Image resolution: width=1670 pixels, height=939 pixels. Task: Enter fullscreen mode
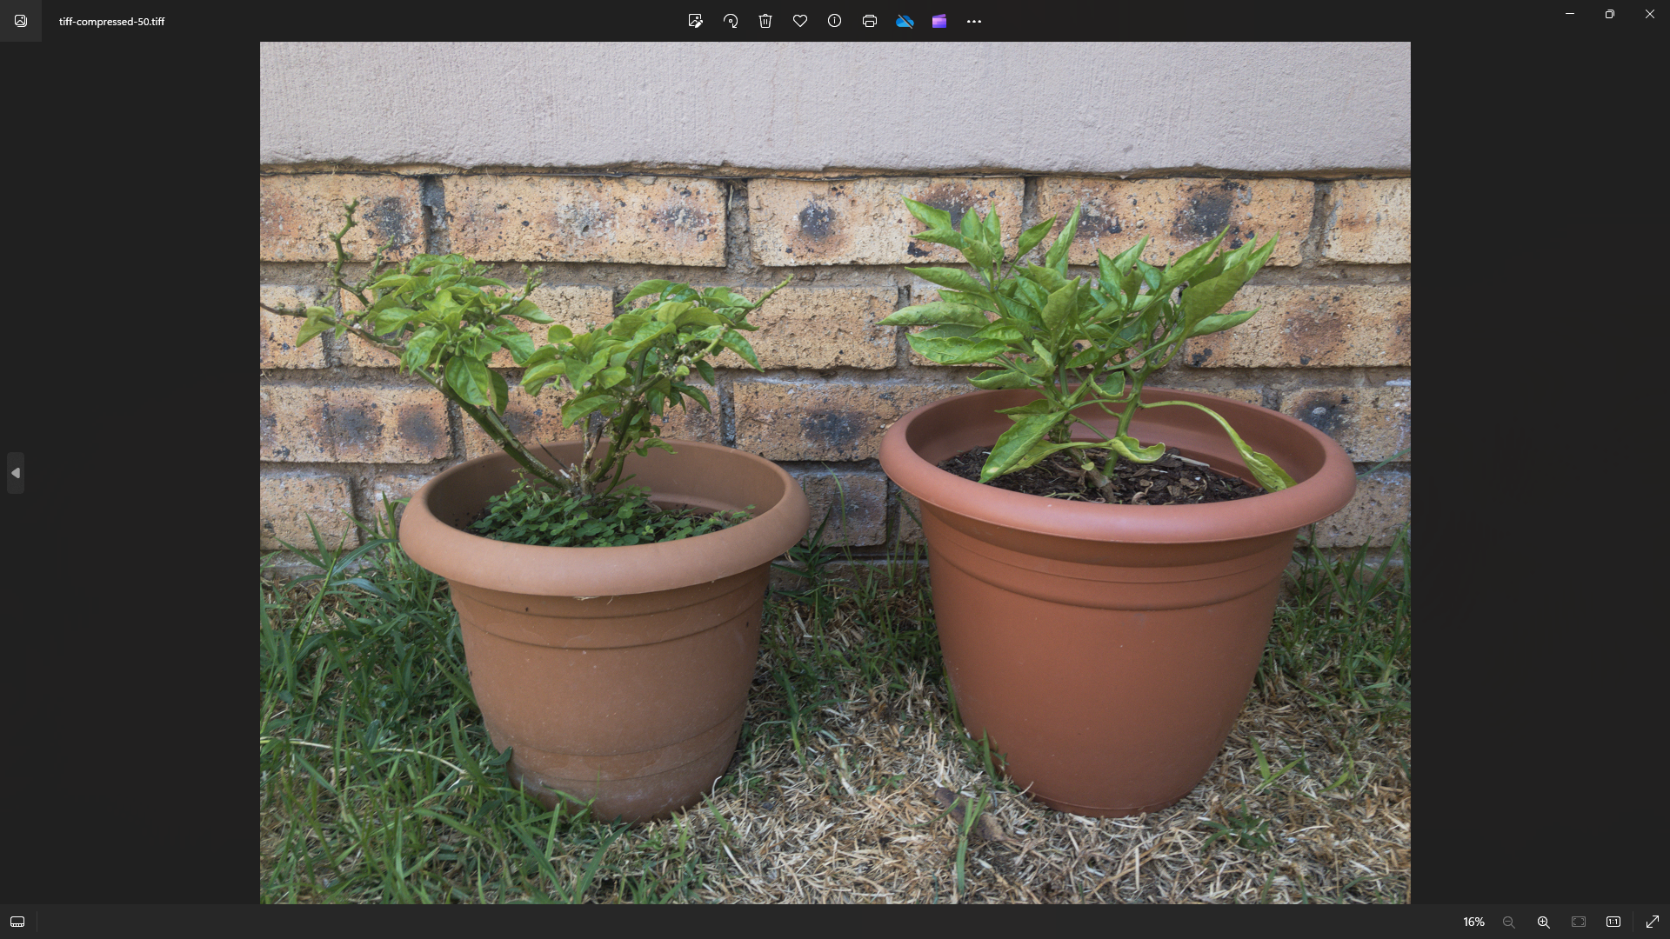[1652, 922]
